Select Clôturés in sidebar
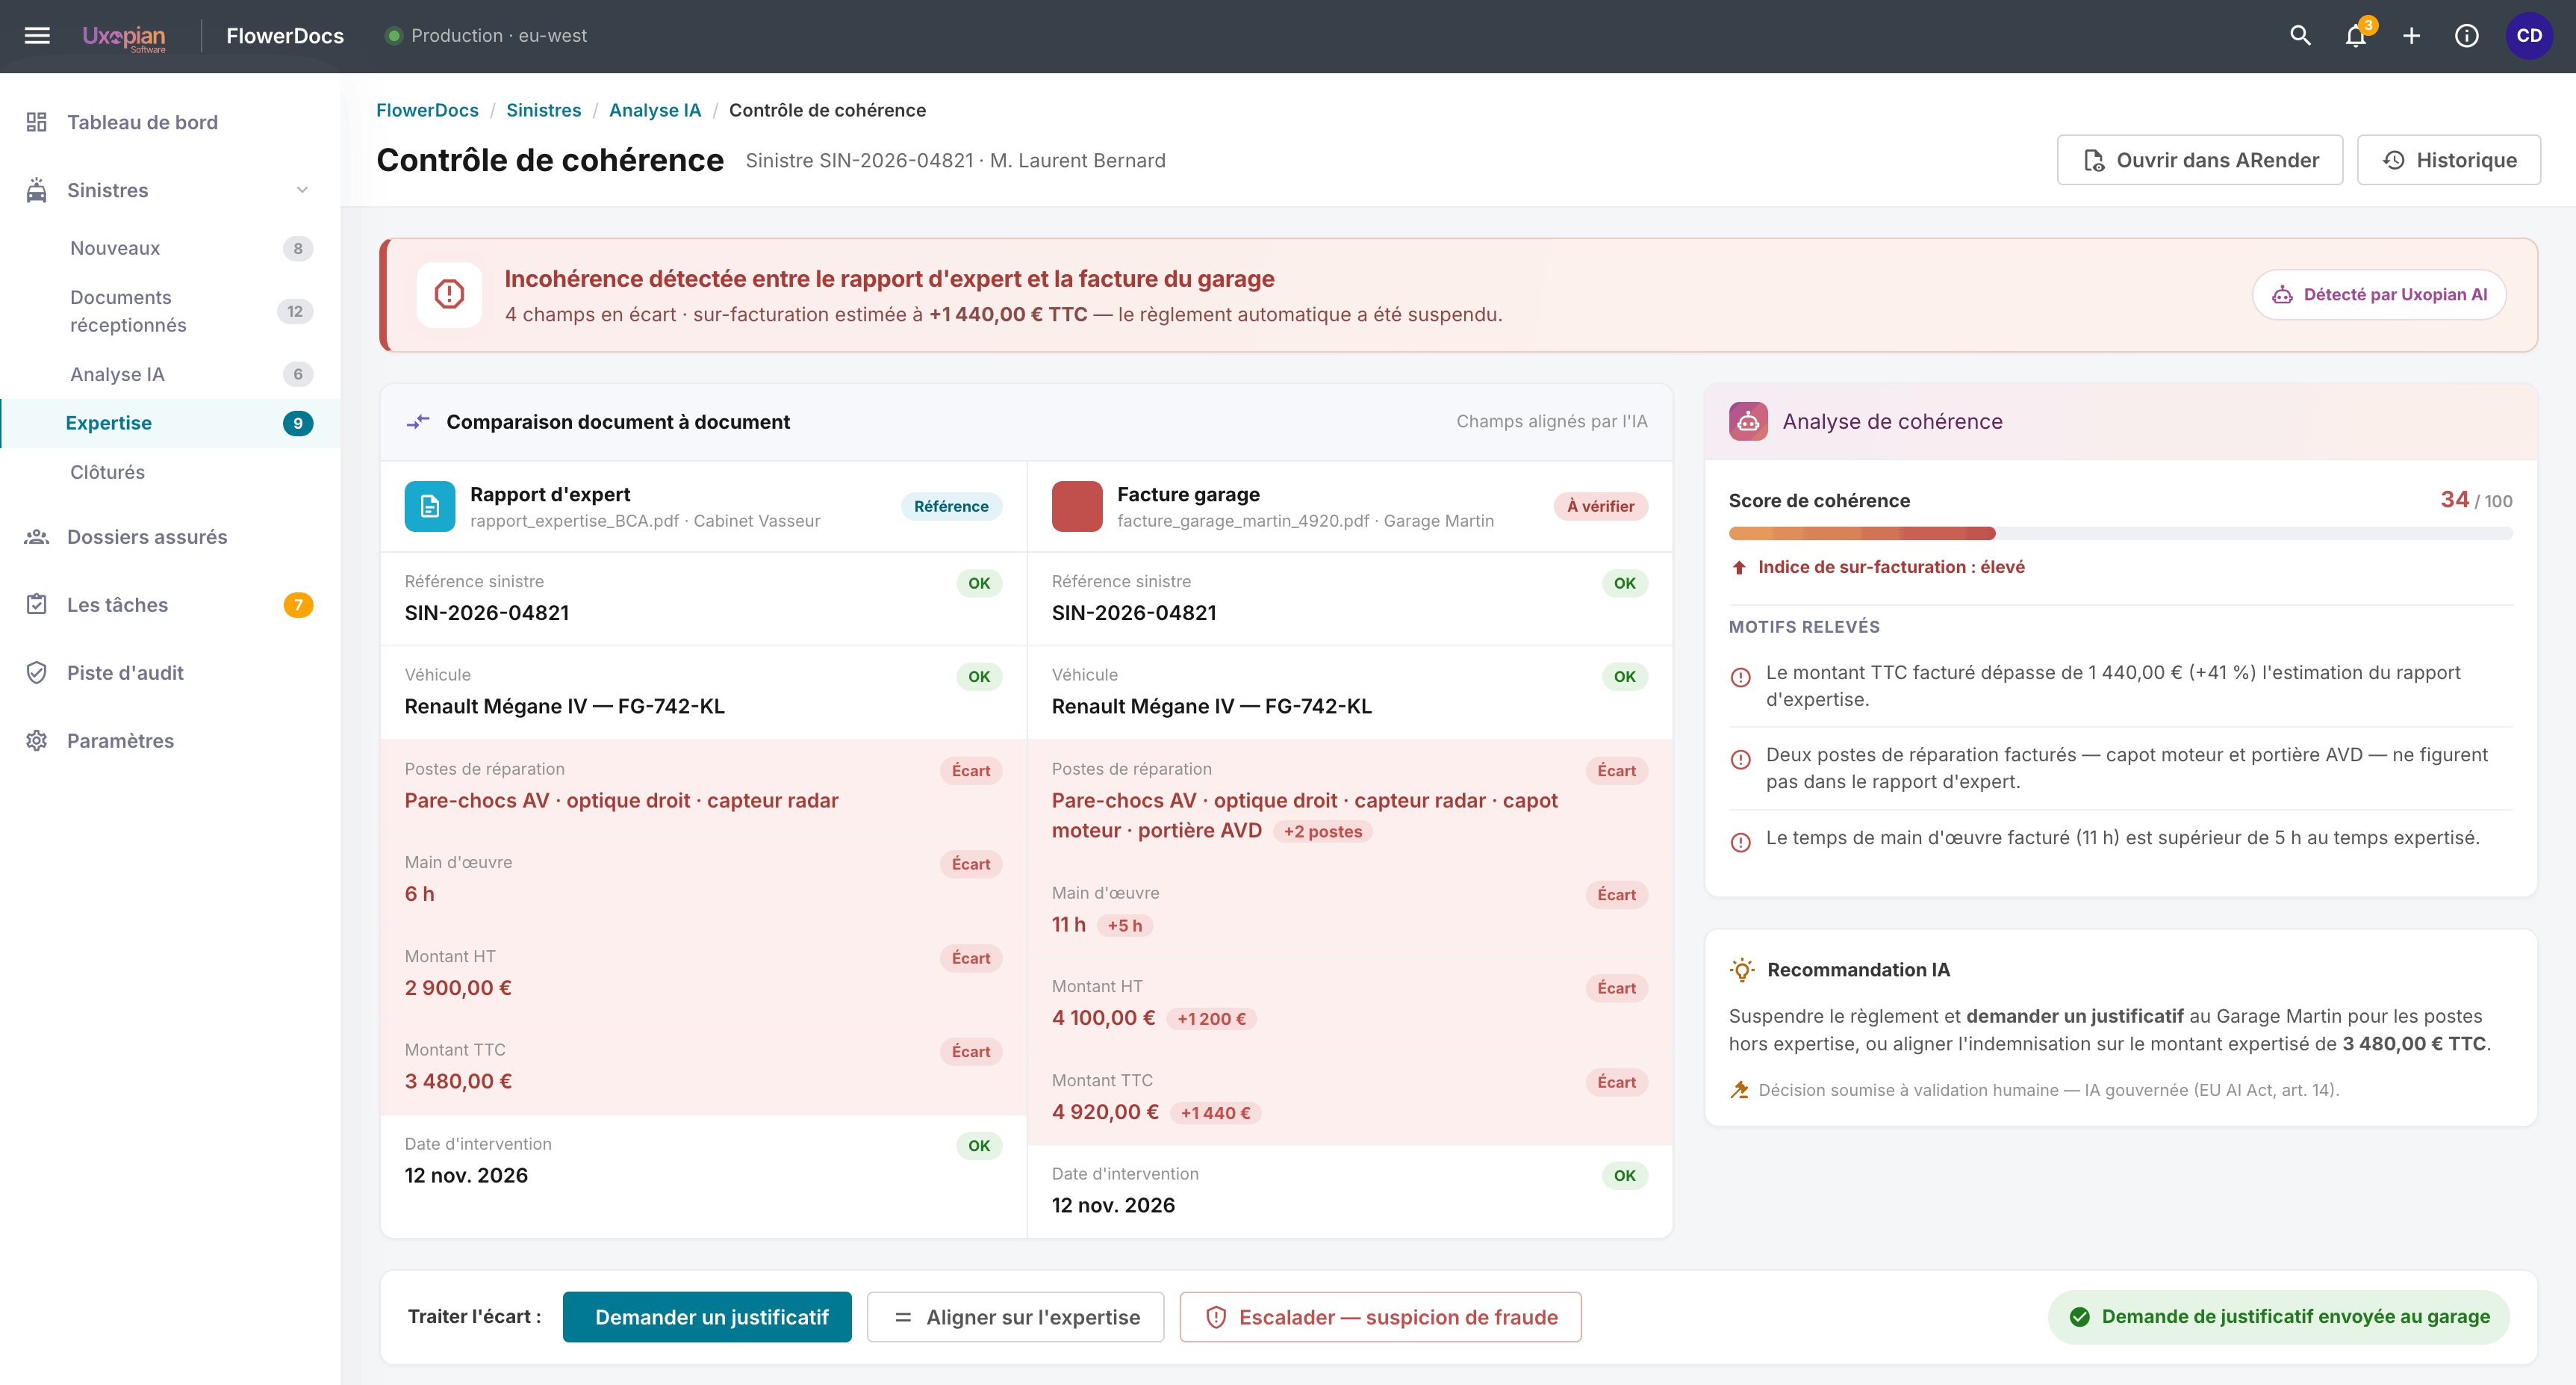The image size is (2576, 1385). [x=170, y=472]
